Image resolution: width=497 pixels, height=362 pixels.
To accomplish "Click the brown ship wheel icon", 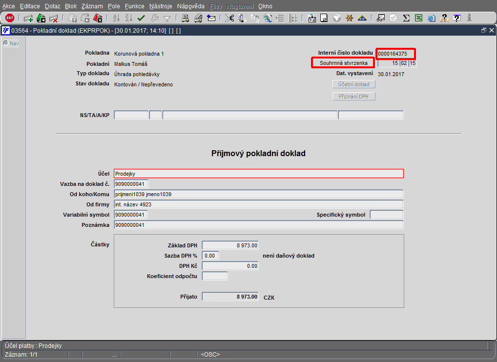I will point(350,19).
